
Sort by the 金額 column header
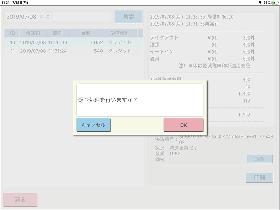(x=86, y=34)
